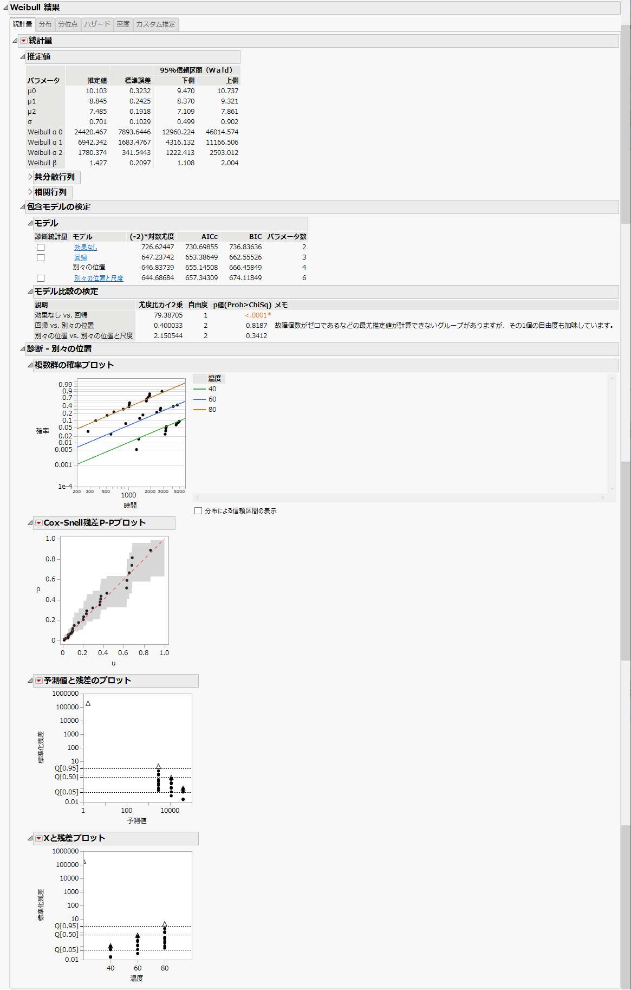Click the BIC column header

coord(256,237)
